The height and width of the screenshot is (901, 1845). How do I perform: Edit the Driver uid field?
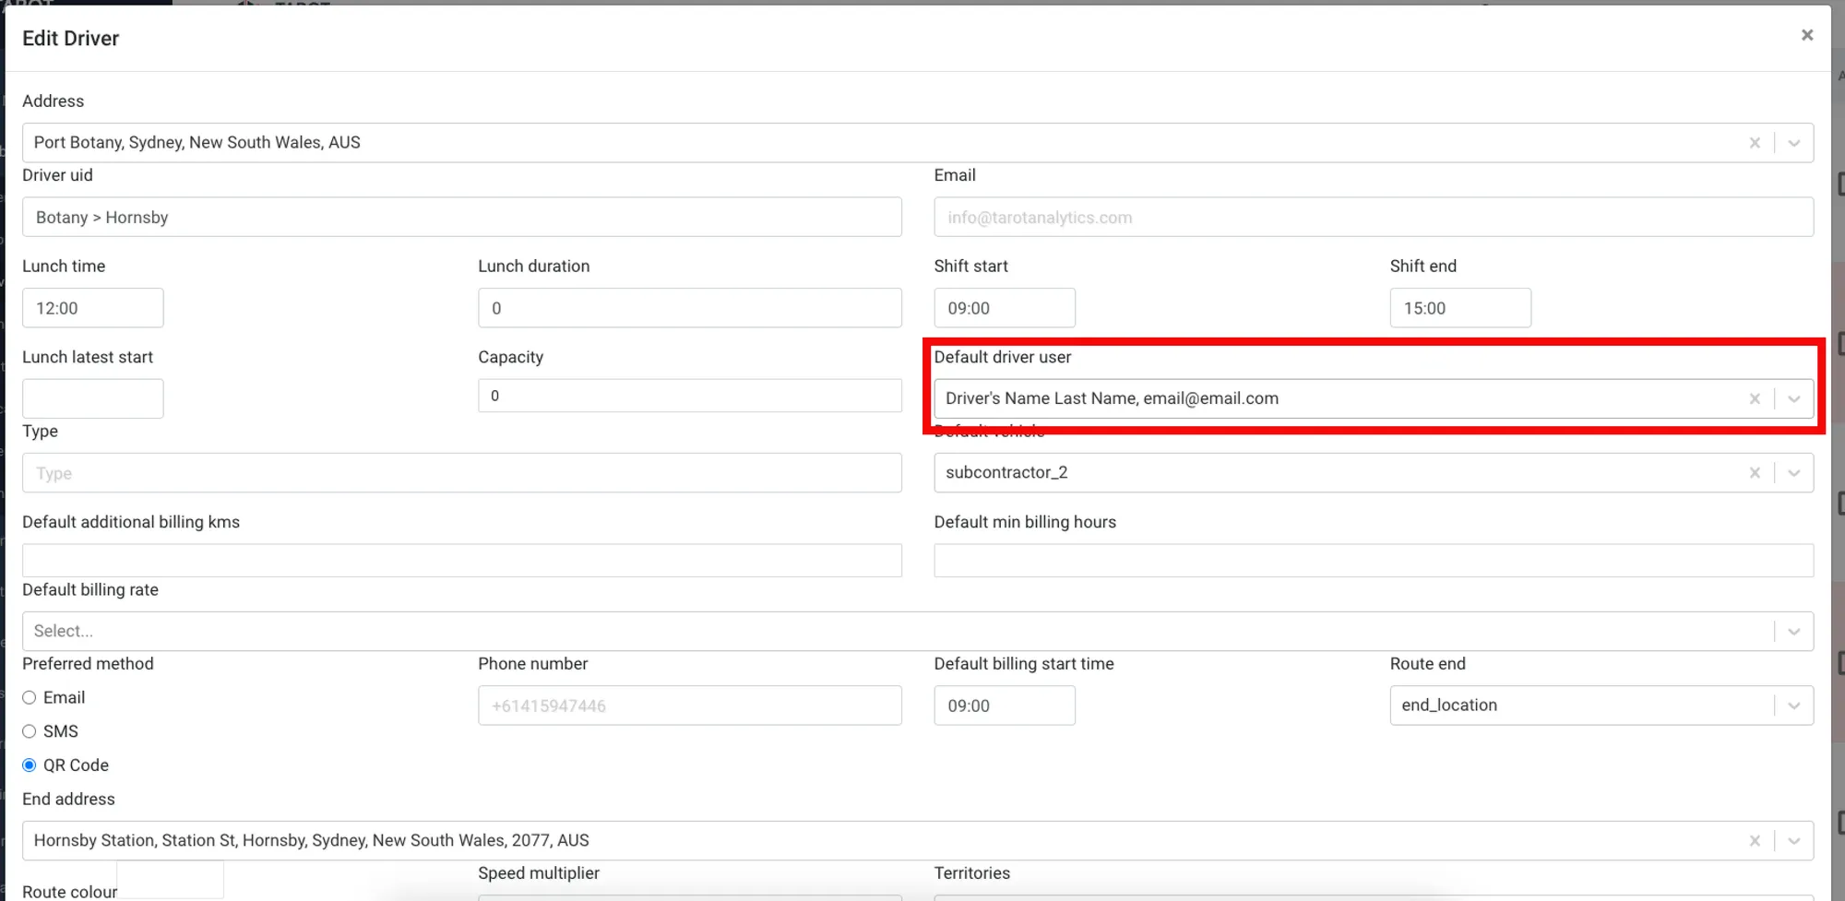(462, 217)
